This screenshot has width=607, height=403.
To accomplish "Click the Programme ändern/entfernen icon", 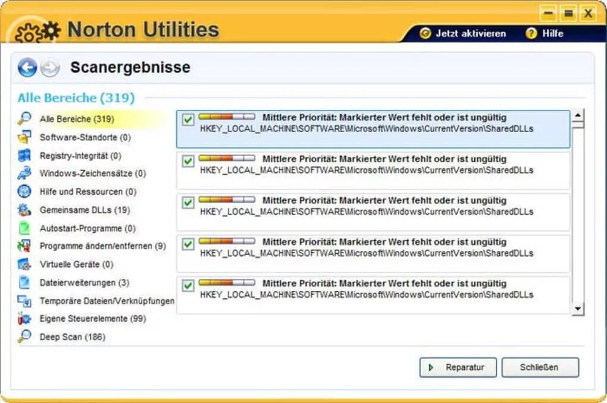I will (x=24, y=245).
